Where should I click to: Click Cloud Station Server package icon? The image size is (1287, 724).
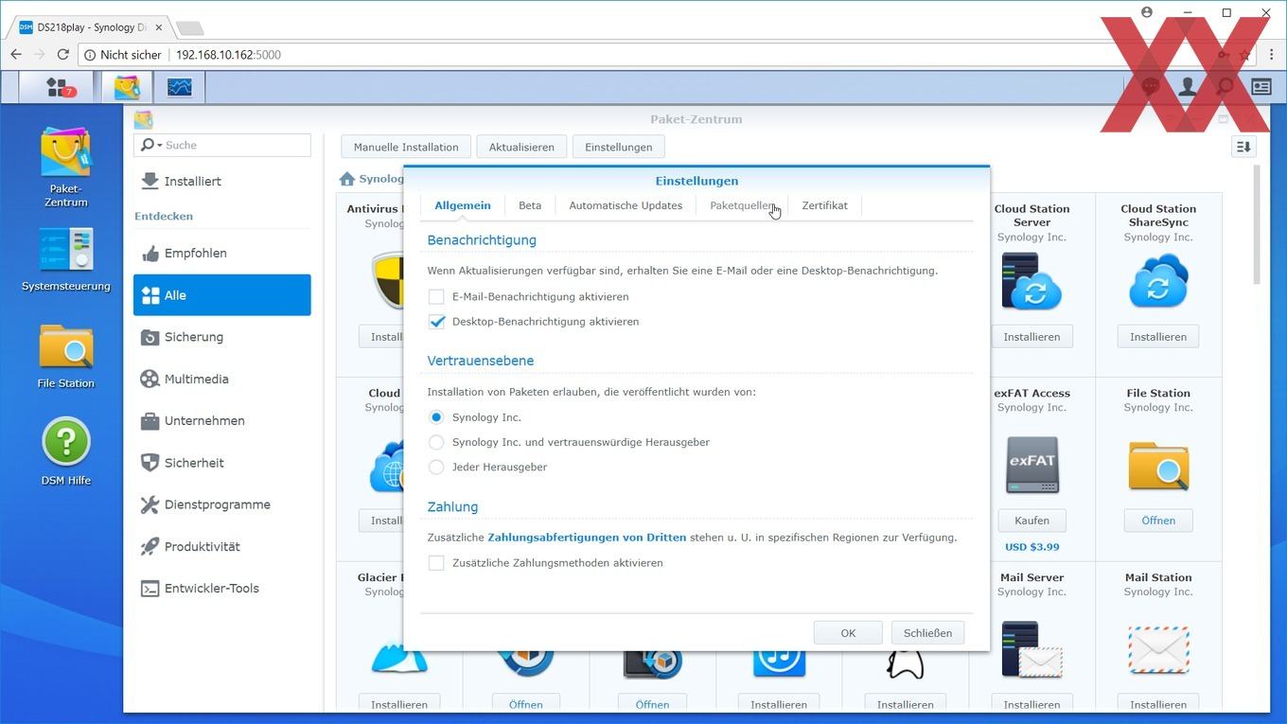pyautogui.click(x=1031, y=281)
